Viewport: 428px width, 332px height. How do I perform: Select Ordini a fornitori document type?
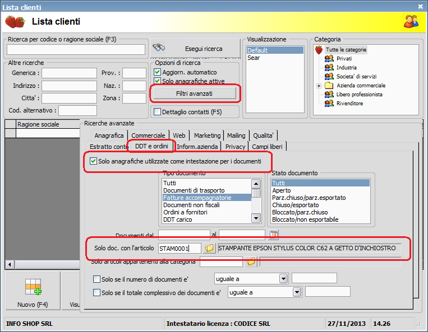(x=206, y=212)
